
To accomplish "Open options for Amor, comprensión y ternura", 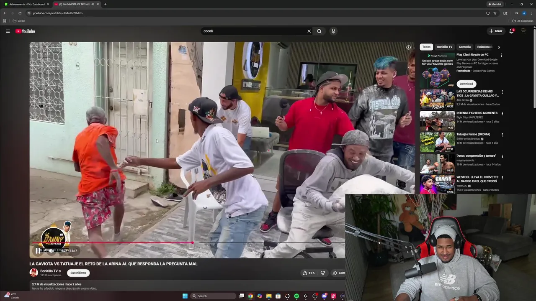I will (502, 156).
